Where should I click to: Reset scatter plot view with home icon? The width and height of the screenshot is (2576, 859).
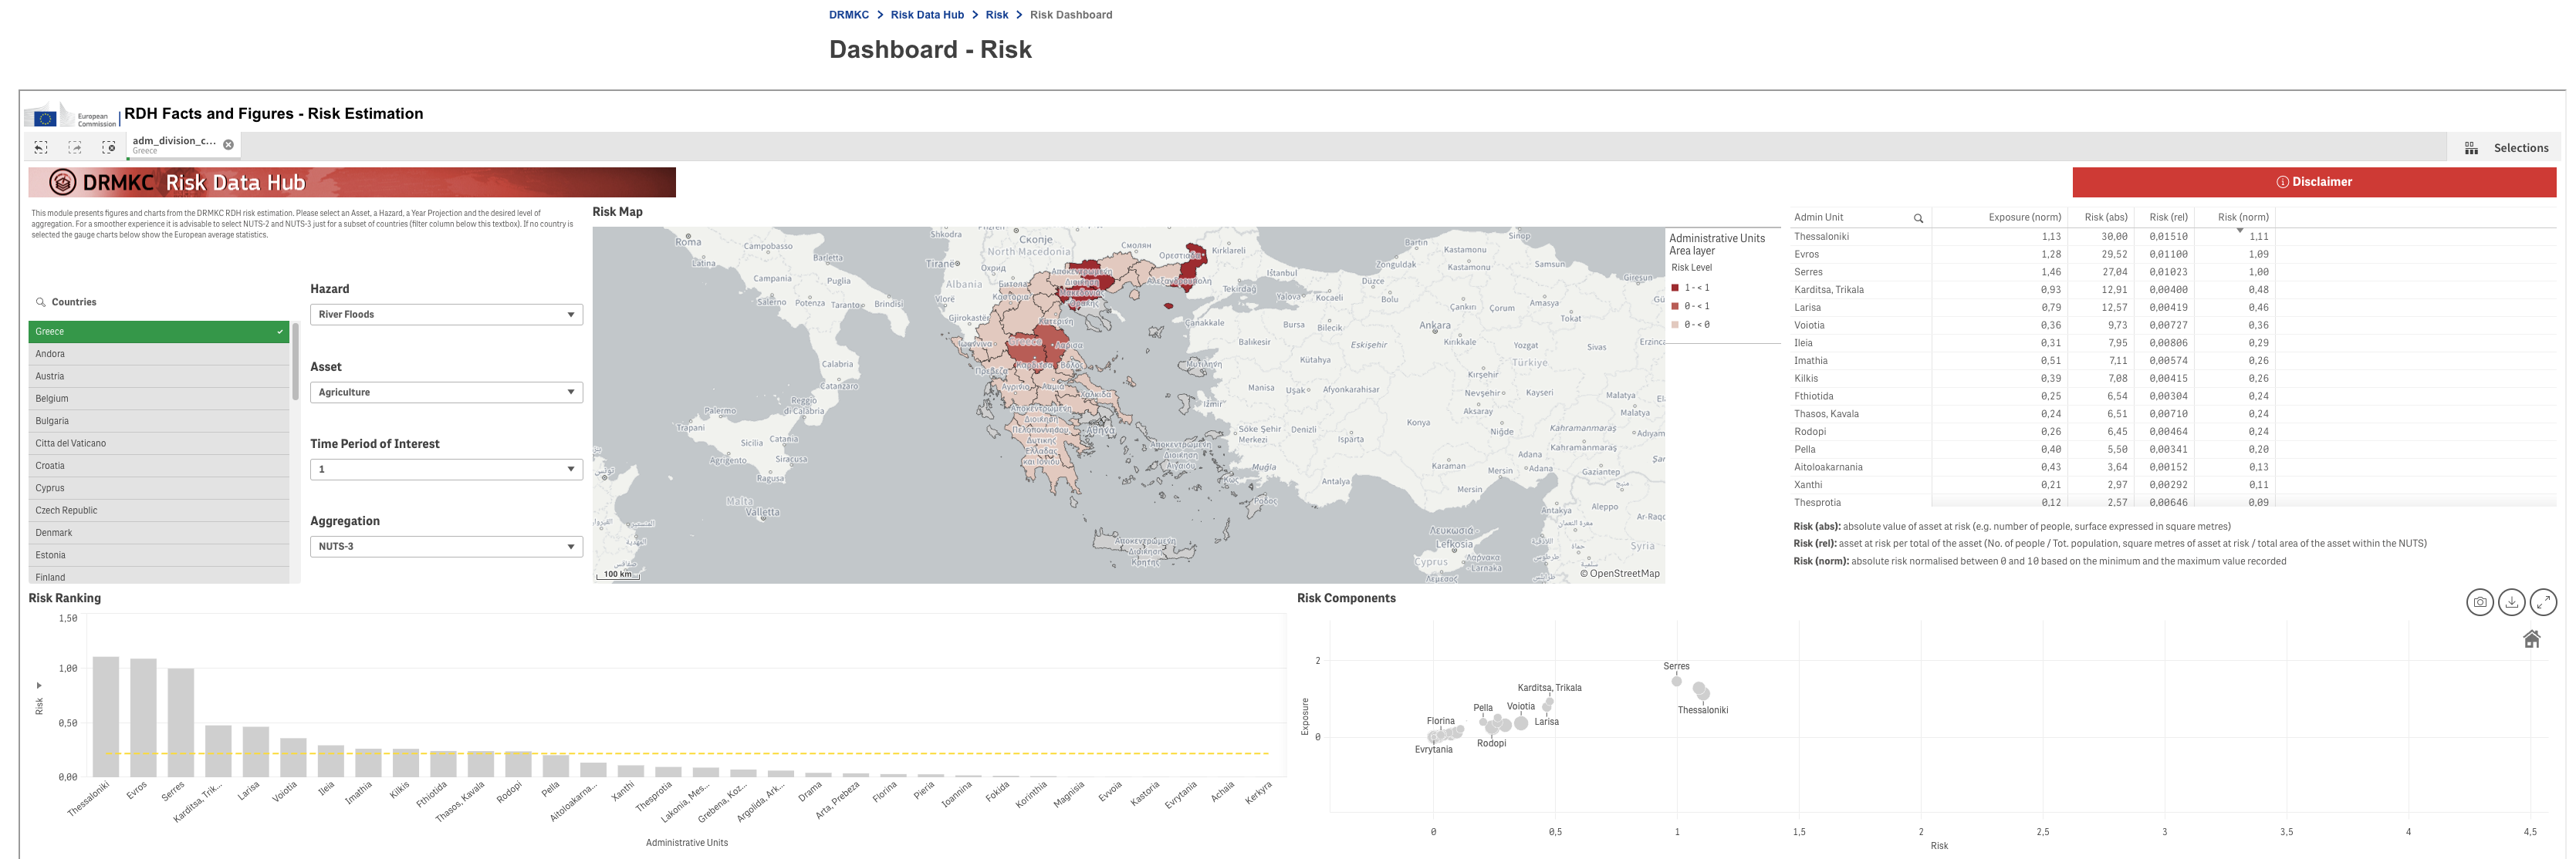click(2531, 639)
